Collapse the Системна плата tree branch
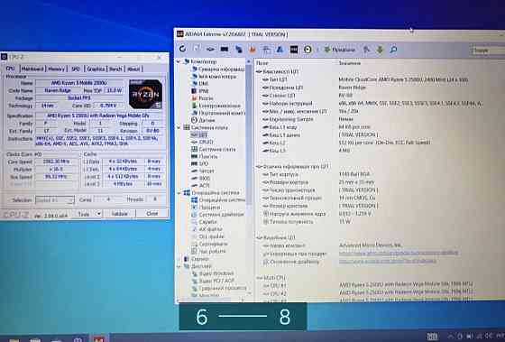The image size is (505, 342). coord(179,127)
